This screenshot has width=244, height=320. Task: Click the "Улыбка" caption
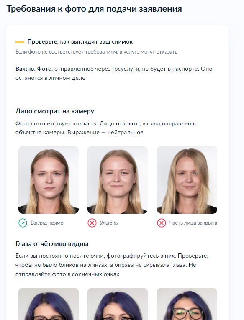coord(109,223)
